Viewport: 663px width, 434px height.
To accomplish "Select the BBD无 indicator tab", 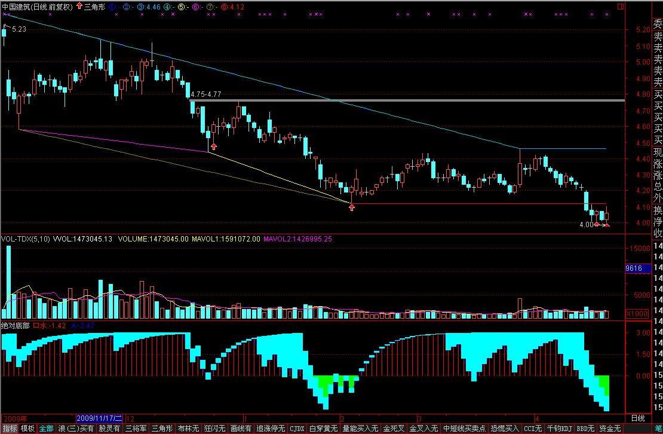I will [x=585, y=429].
